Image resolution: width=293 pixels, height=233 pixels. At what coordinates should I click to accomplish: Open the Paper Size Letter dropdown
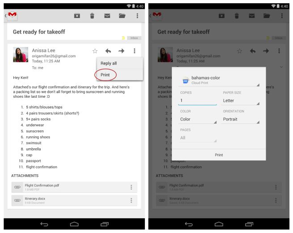tap(240, 101)
